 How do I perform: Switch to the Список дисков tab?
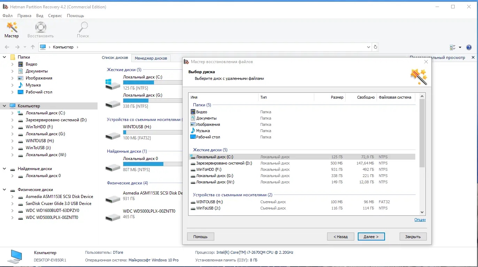[x=115, y=58]
